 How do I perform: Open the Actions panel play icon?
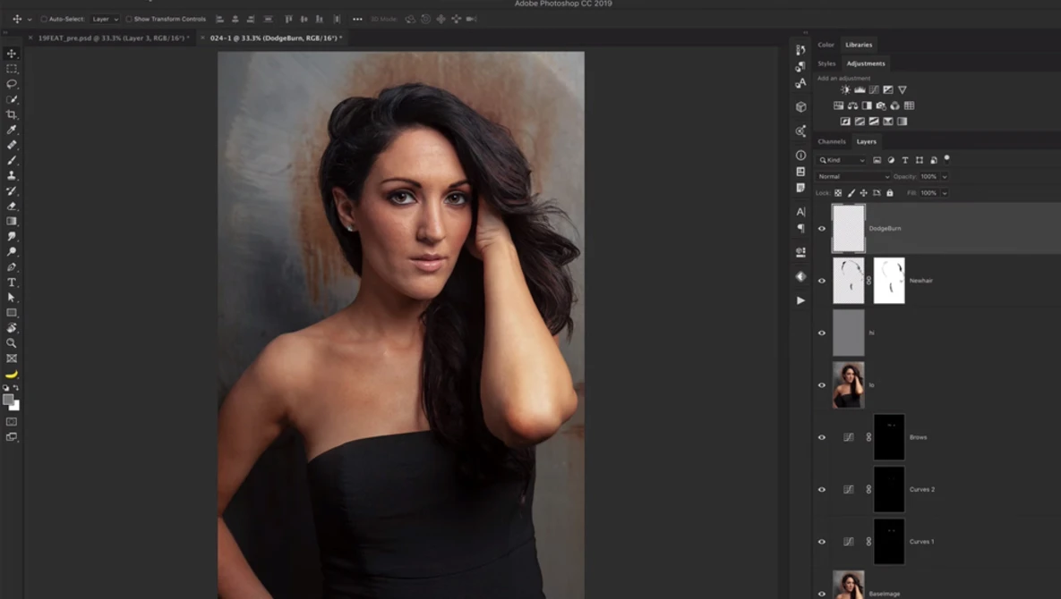click(801, 300)
